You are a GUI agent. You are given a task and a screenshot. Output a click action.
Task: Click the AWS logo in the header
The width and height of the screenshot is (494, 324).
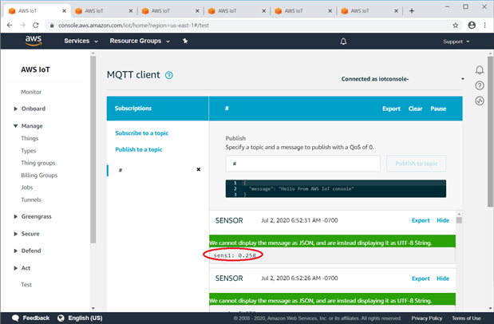click(33, 41)
